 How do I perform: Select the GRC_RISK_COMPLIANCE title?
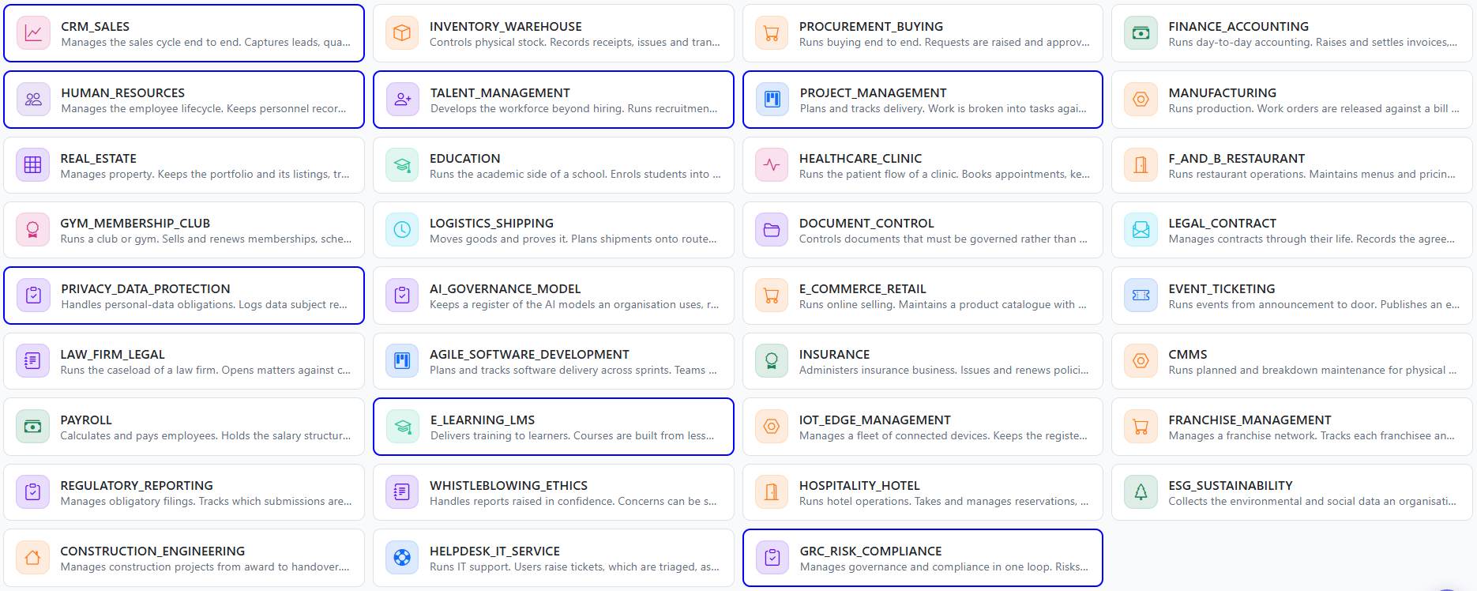tap(871, 551)
